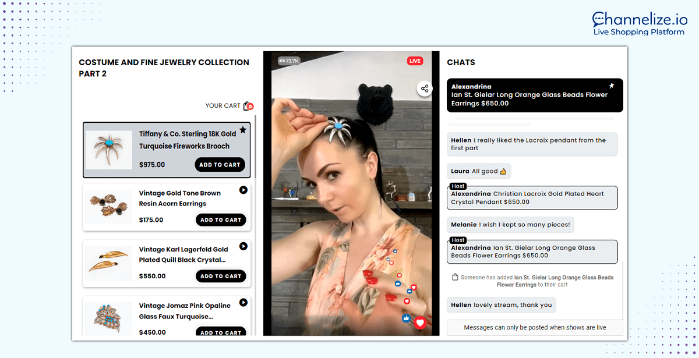The image size is (699, 358).
Task: Add Acorn Earrings to cart for $175.00
Action: click(x=221, y=220)
